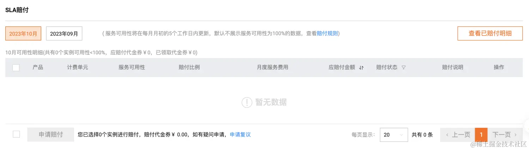Viewport: 529px width, 150px height.
Task: Open the 赔付状态 filter funnel icon
Action: click(x=403, y=67)
